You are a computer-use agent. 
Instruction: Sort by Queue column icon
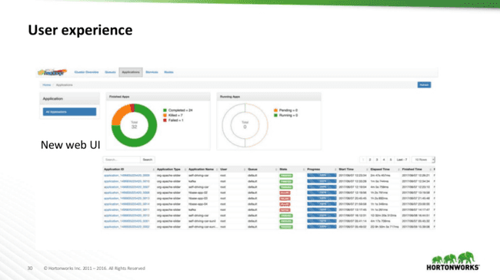pyautogui.click(x=276, y=170)
